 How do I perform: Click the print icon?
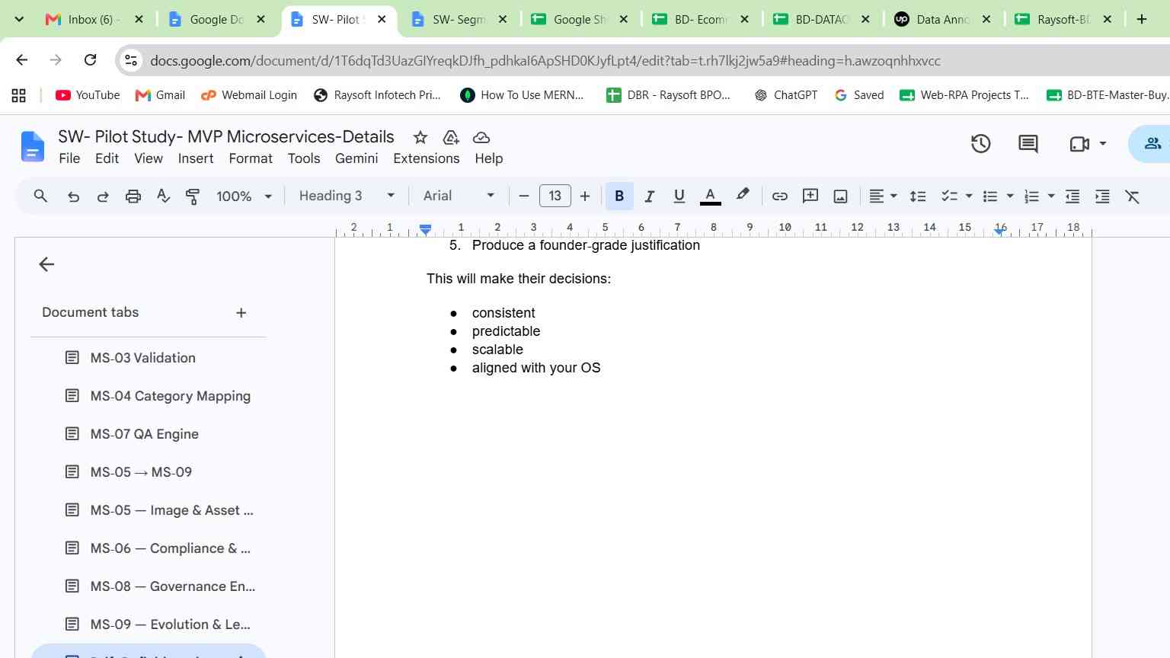pos(133,196)
